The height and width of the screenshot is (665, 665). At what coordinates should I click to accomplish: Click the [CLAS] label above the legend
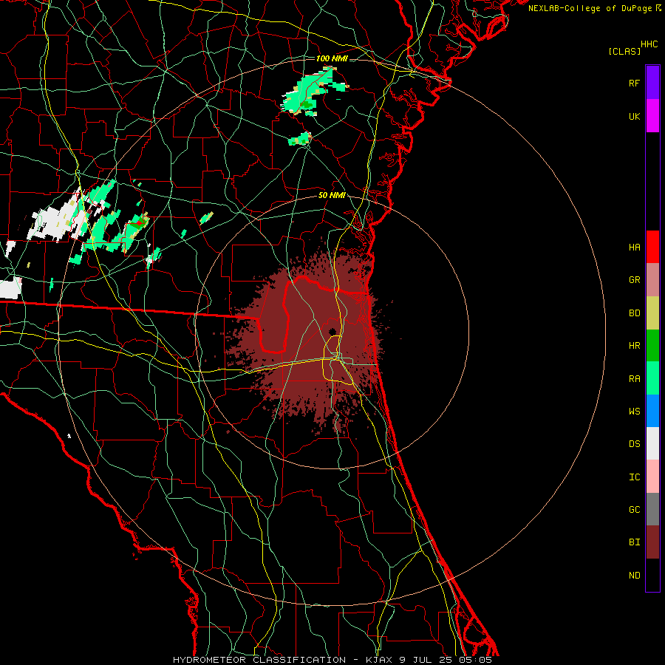[624, 51]
